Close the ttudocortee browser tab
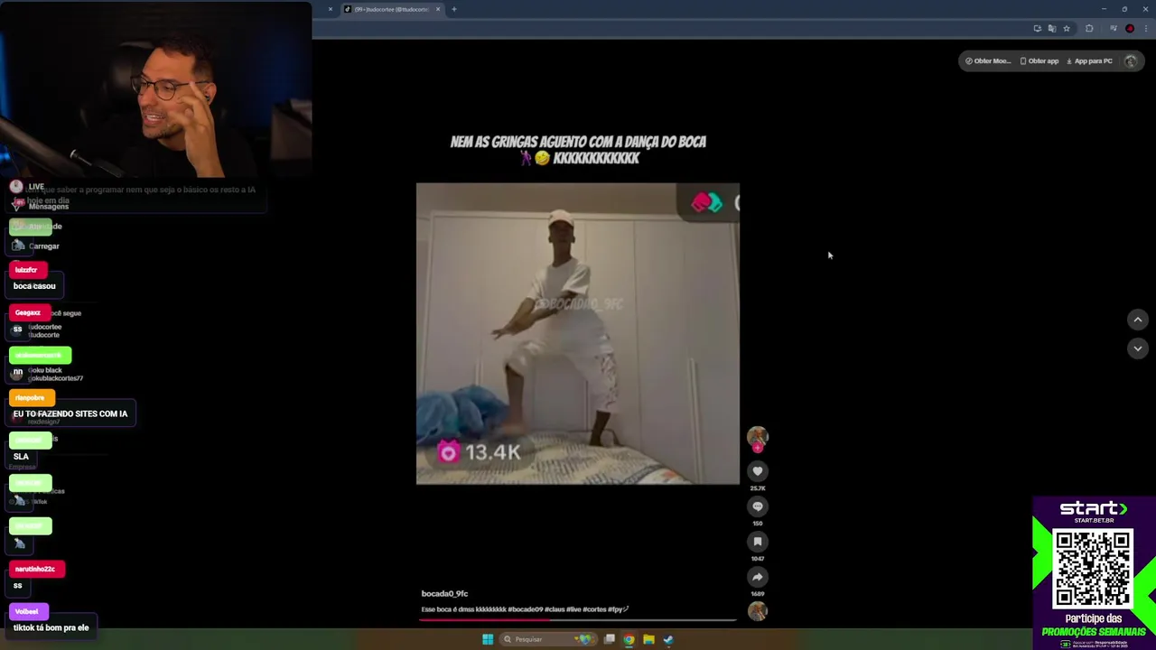This screenshot has width=1156, height=650. 438,9
